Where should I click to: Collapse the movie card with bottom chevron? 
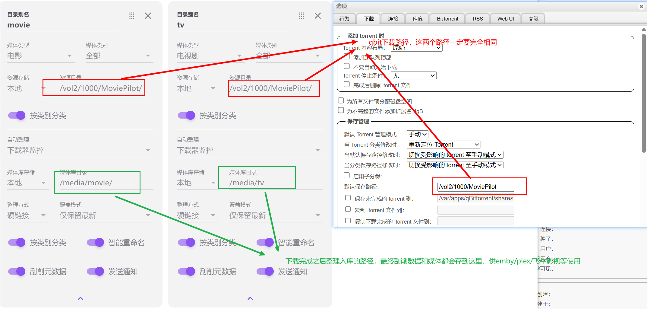80,298
